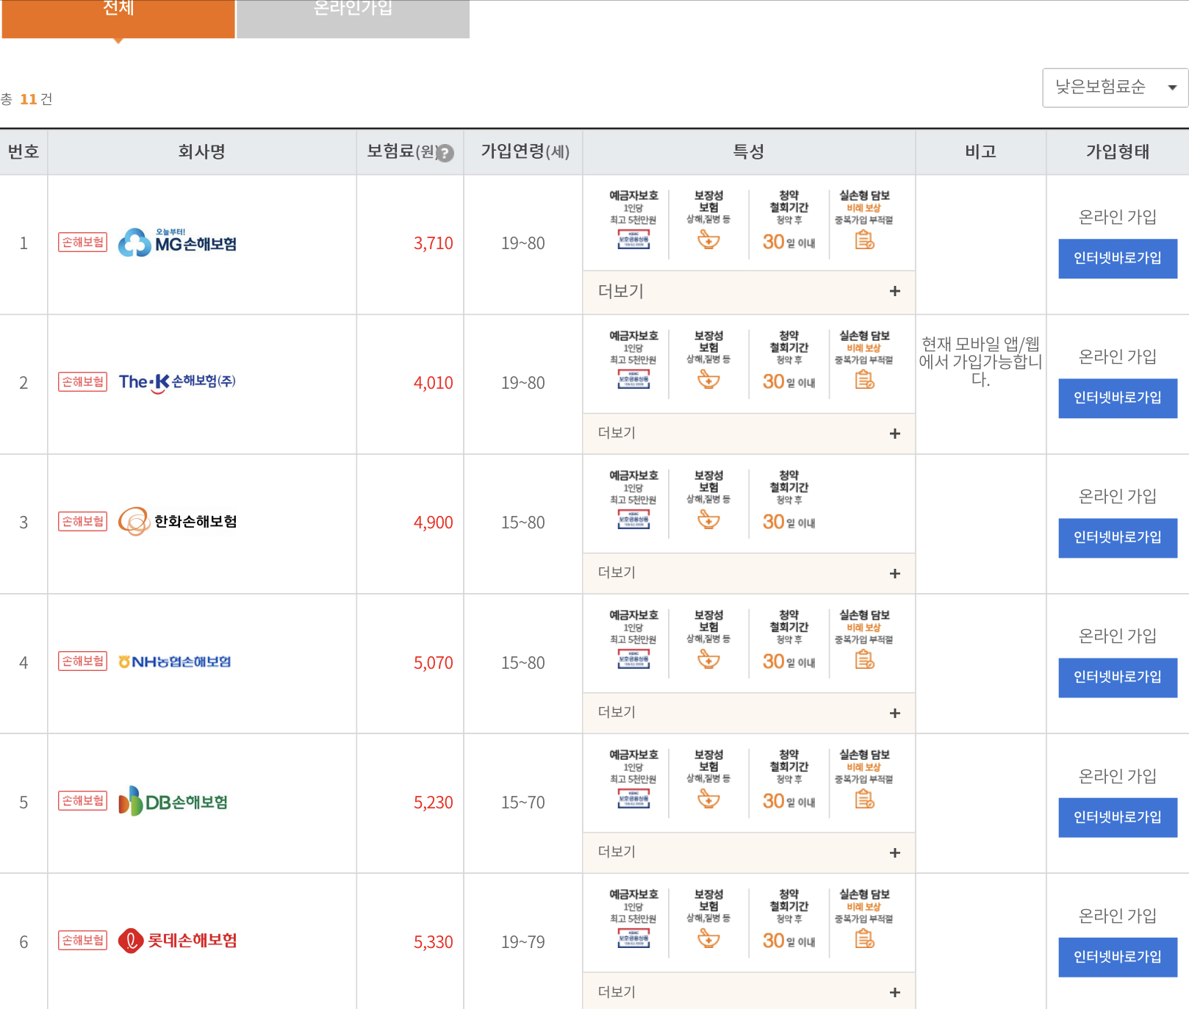Click 인터넷바로가입 for 롯데손해보험

click(1118, 957)
